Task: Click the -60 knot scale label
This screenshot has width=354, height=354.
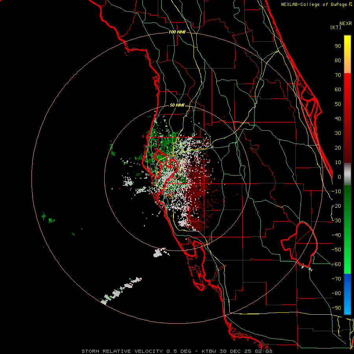Action: [x=336, y=264]
